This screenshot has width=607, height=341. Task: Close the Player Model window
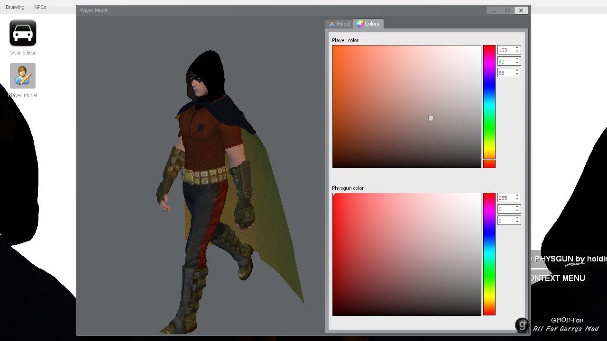pyautogui.click(x=521, y=10)
